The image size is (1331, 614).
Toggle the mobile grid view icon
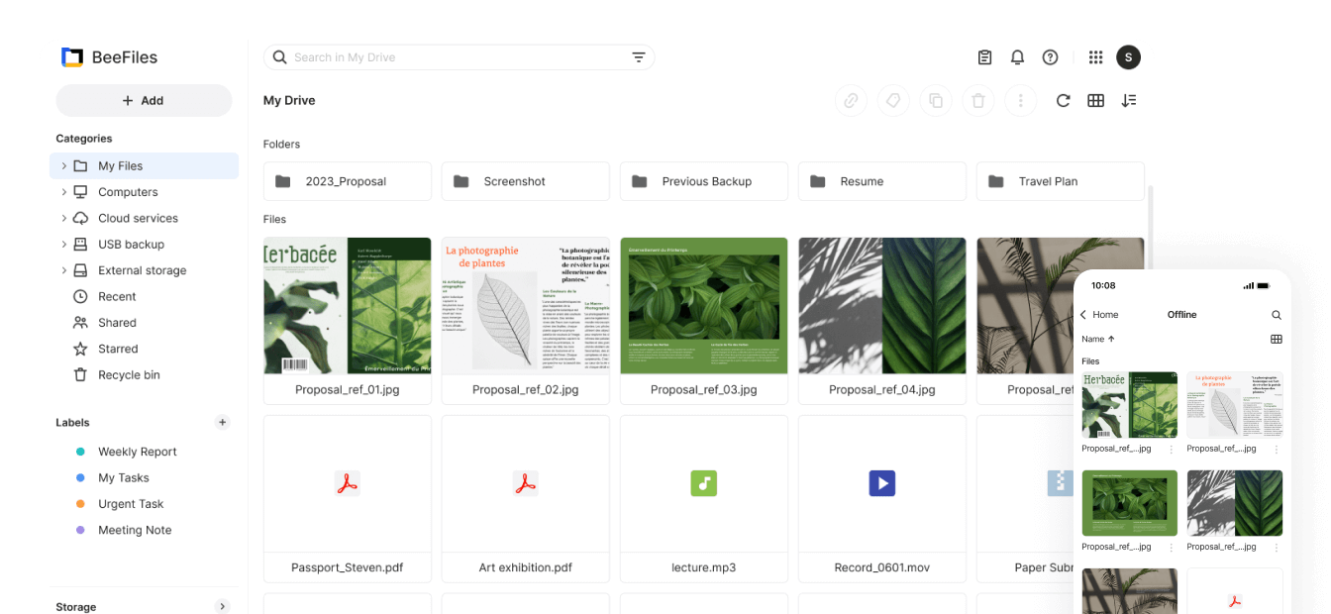click(1276, 339)
